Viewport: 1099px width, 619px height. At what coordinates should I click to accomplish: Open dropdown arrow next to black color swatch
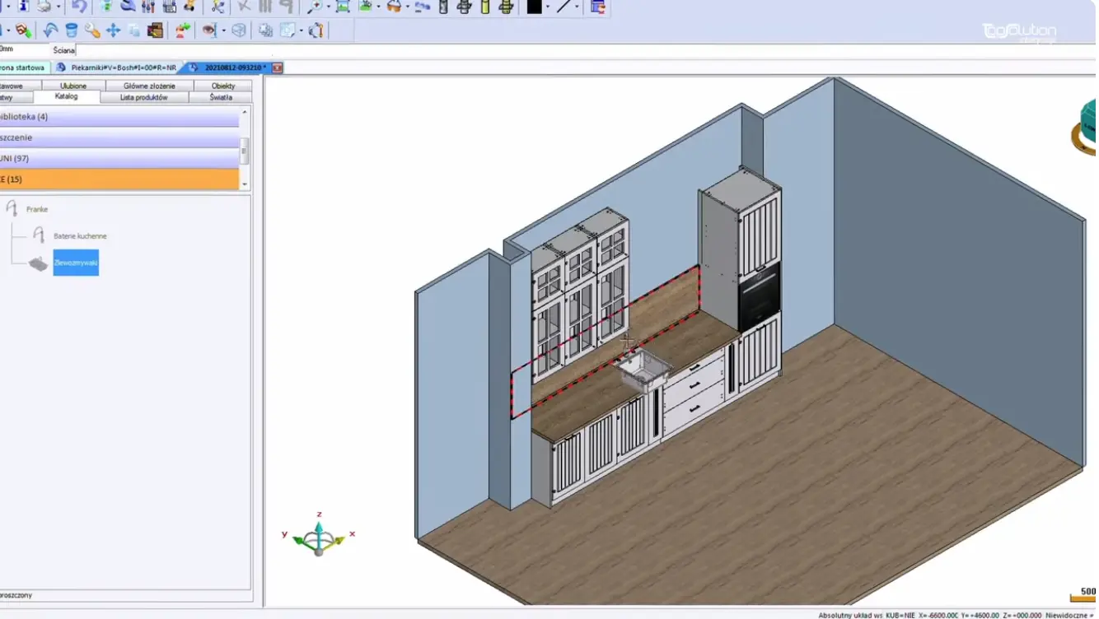click(548, 7)
